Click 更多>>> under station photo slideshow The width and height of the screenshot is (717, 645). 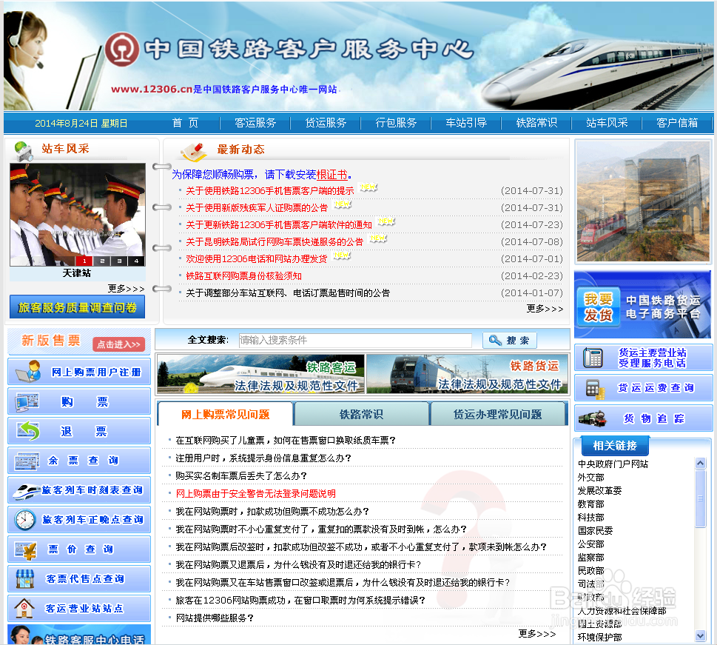127,288
